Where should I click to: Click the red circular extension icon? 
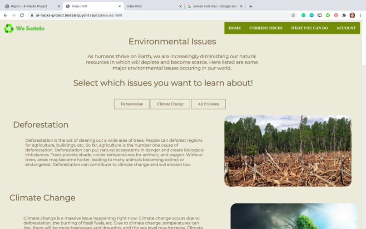click(336, 15)
